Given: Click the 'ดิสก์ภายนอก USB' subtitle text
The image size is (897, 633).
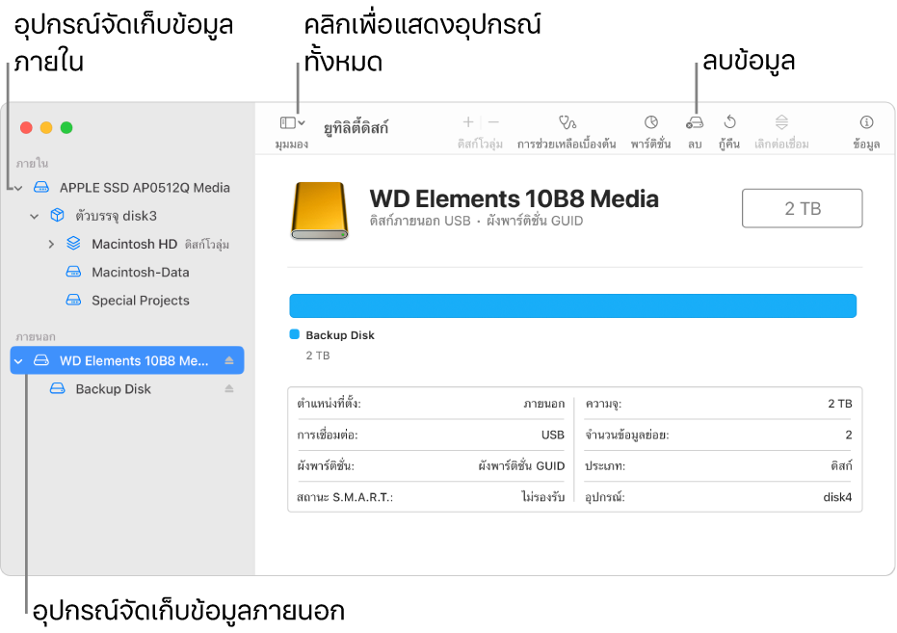Looking at the screenshot, I should 420,222.
